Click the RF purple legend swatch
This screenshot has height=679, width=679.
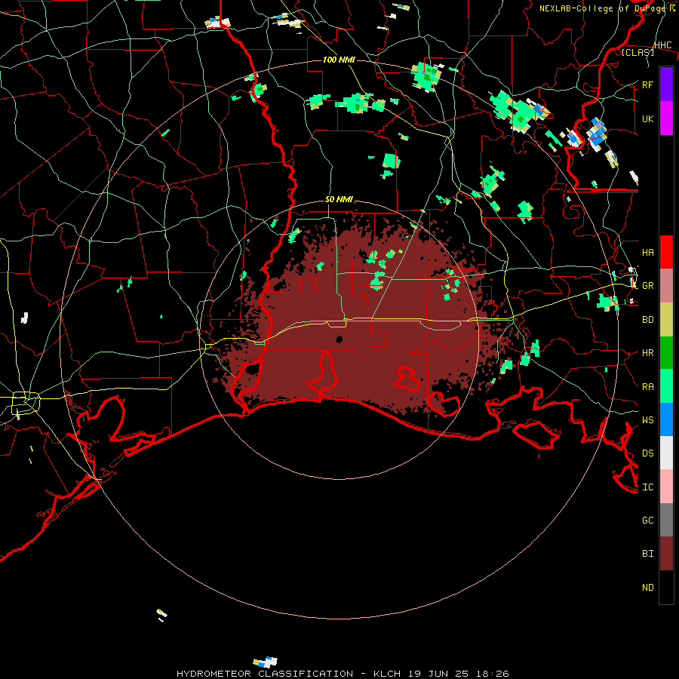click(666, 84)
